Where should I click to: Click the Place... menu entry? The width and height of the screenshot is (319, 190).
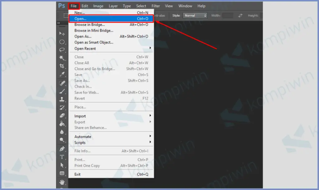pyautogui.click(x=111, y=107)
